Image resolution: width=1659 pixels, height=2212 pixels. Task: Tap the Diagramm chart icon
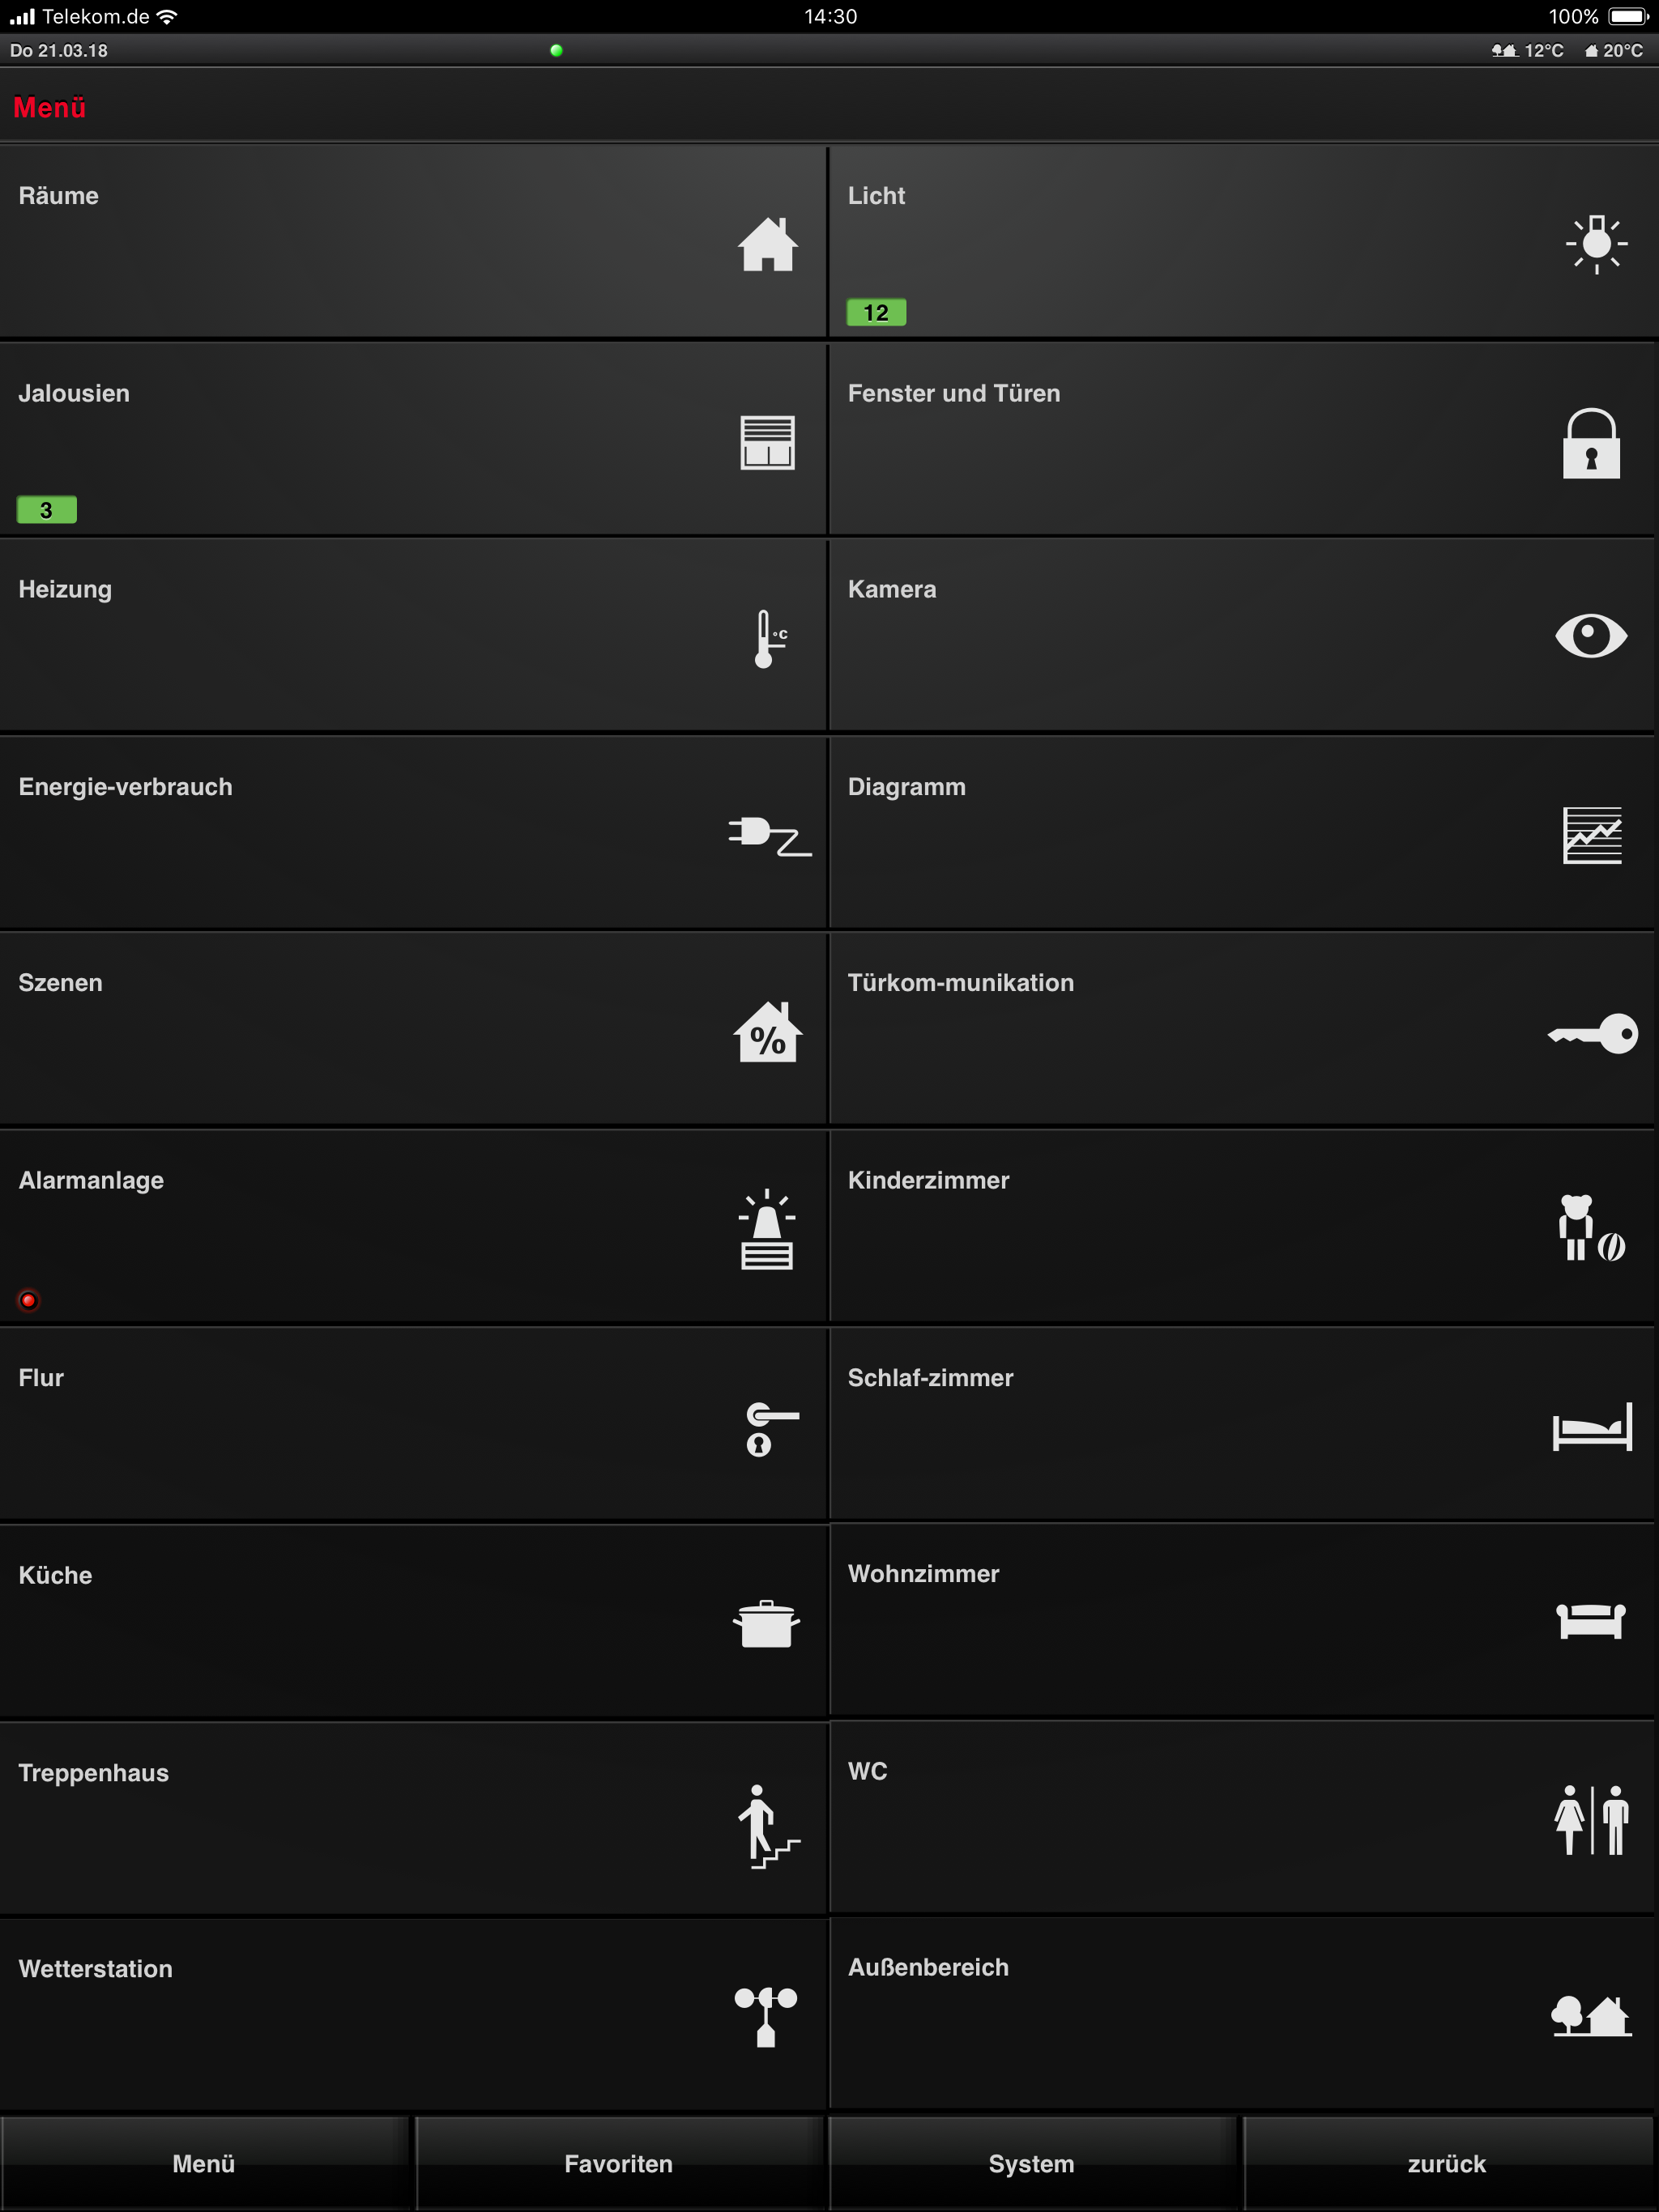[1592, 835]
